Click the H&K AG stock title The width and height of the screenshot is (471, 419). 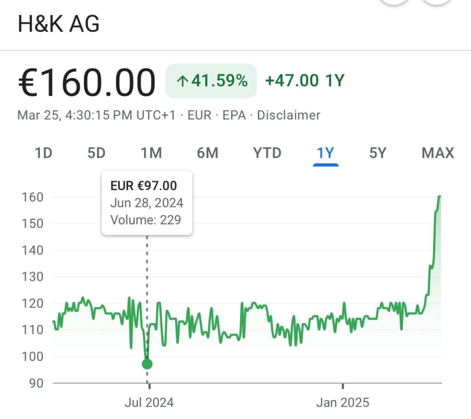pos(58,24)
